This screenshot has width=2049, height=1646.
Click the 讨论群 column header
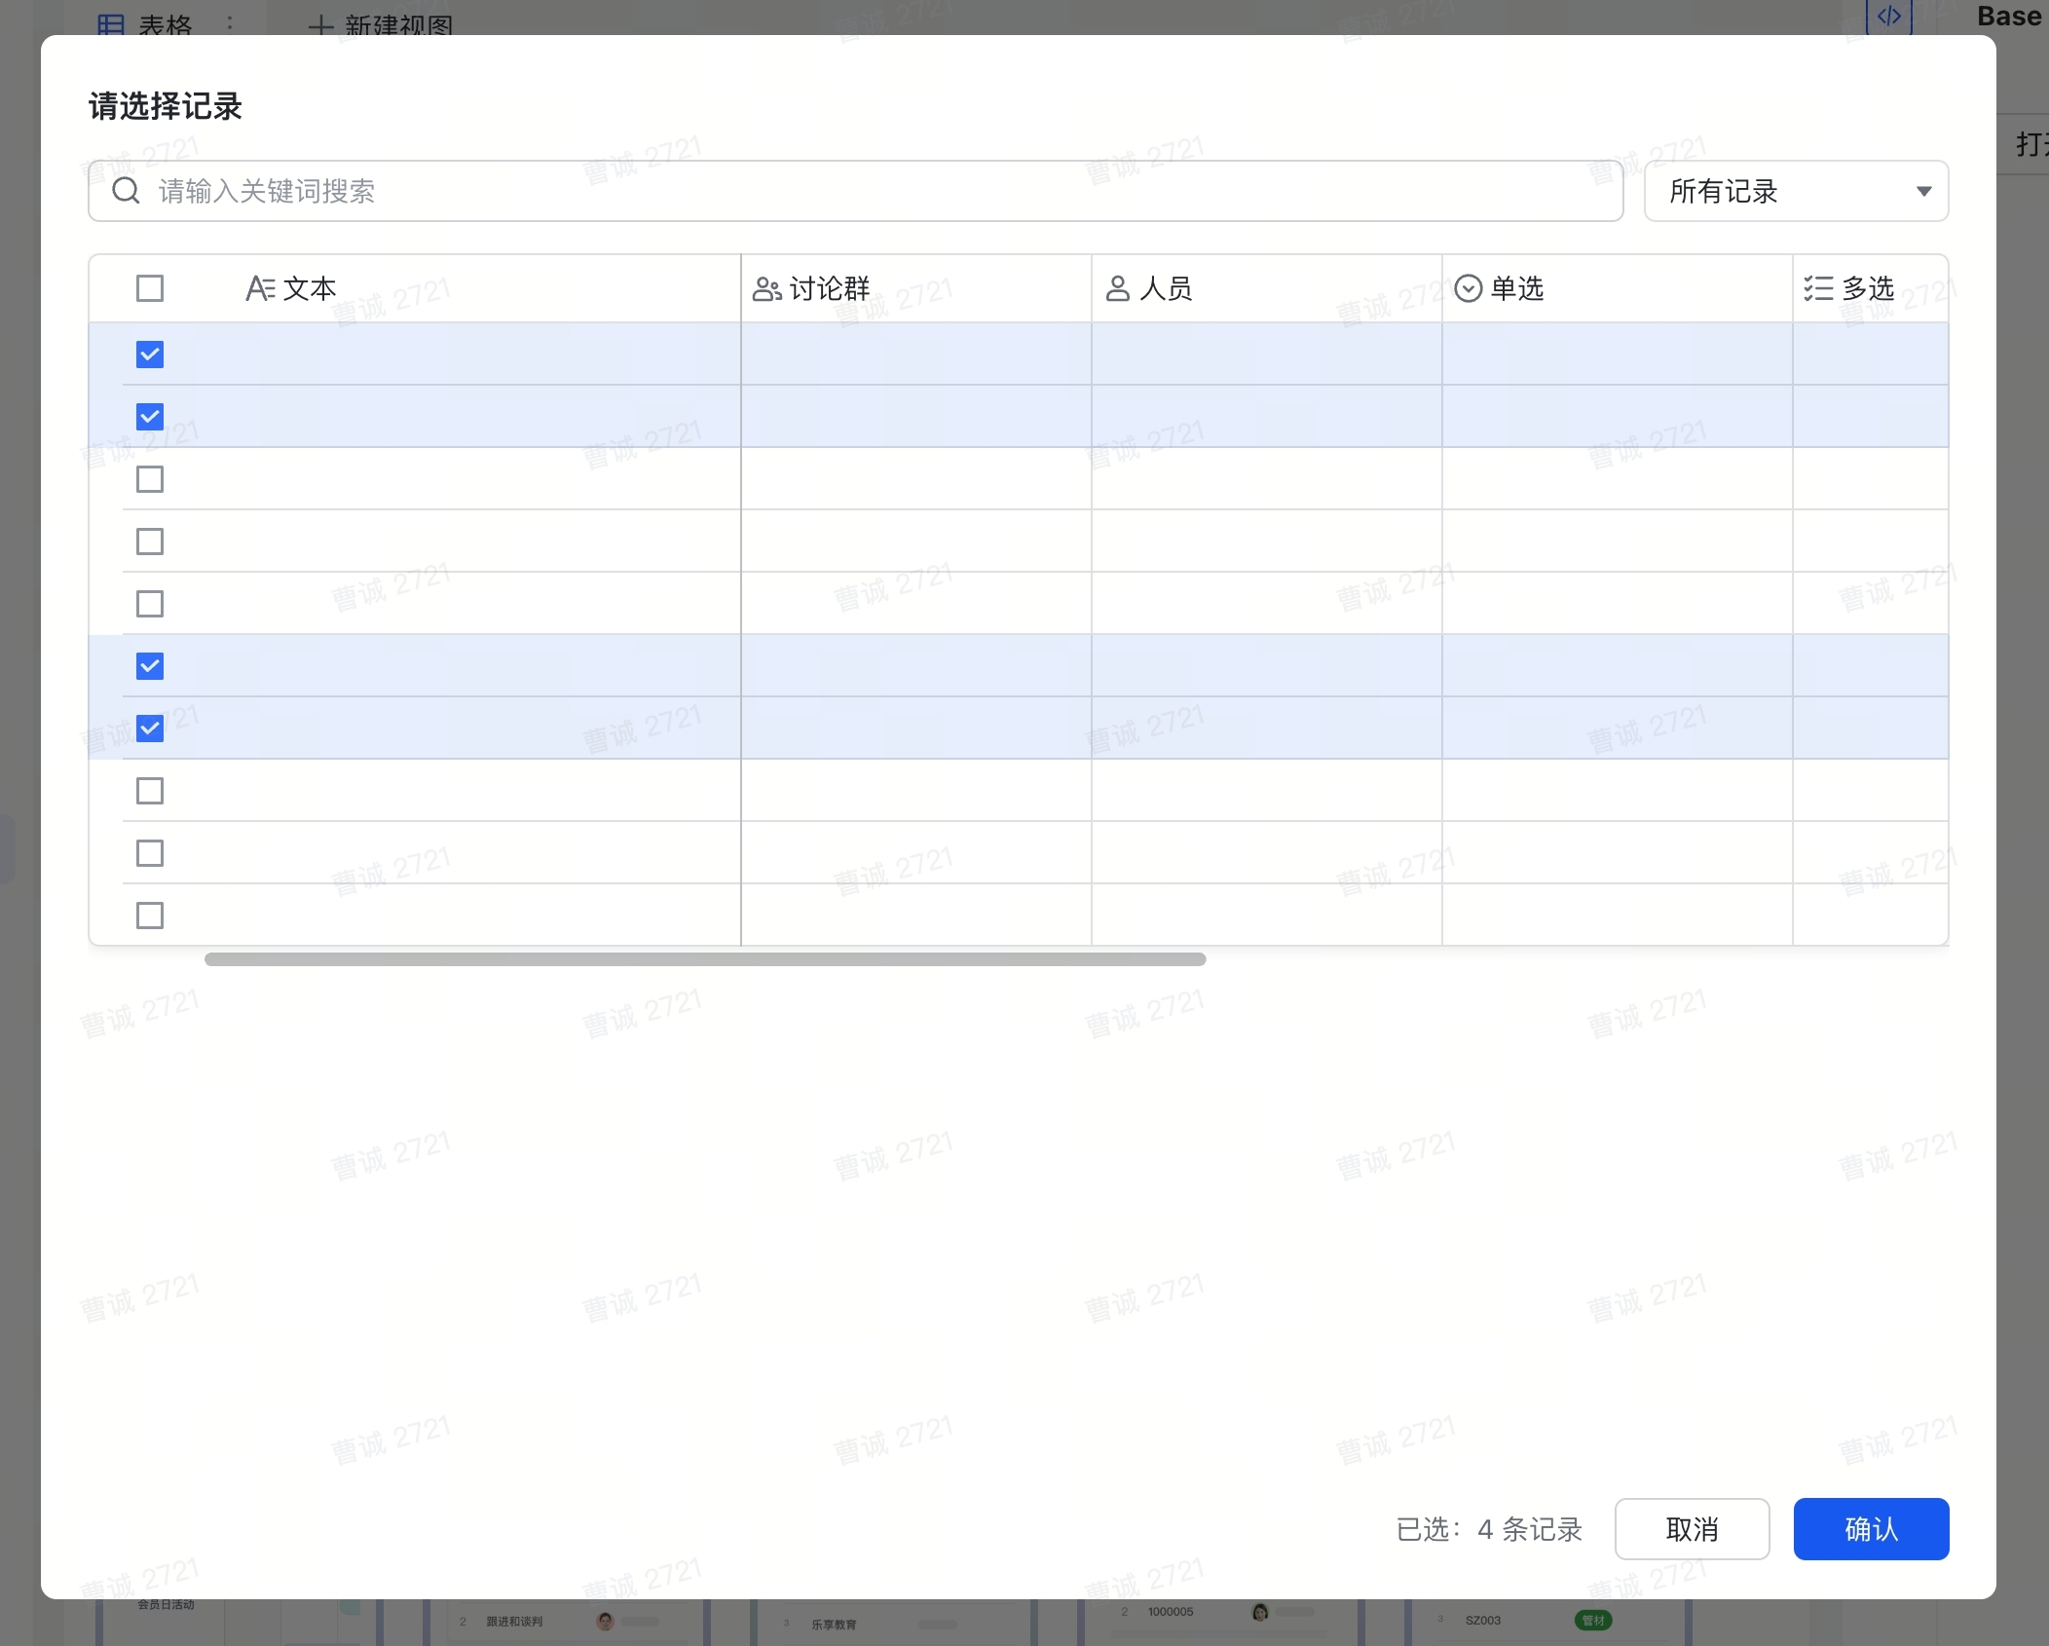(x=916, y=288)
